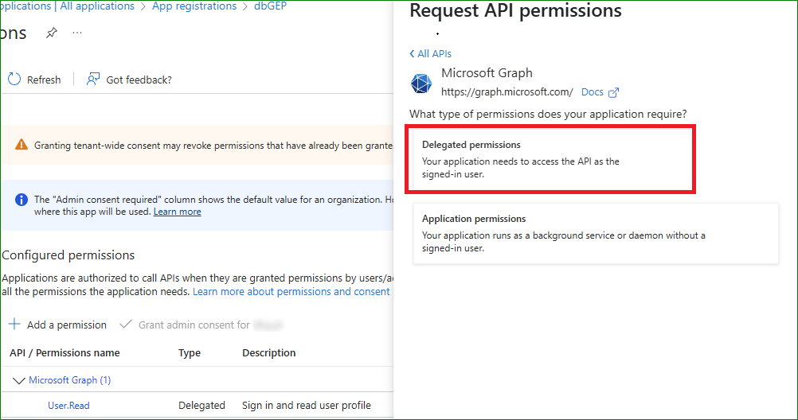
Task: Select the Application permissions option
Action: tap(596, 232)
